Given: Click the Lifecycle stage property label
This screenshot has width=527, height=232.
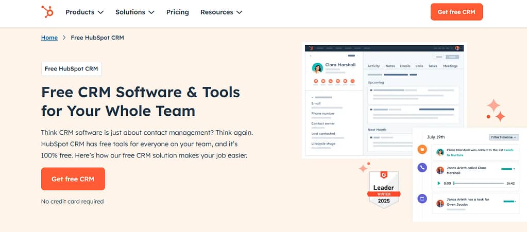Looking at the screenshot, I should (x=322, y=144).
